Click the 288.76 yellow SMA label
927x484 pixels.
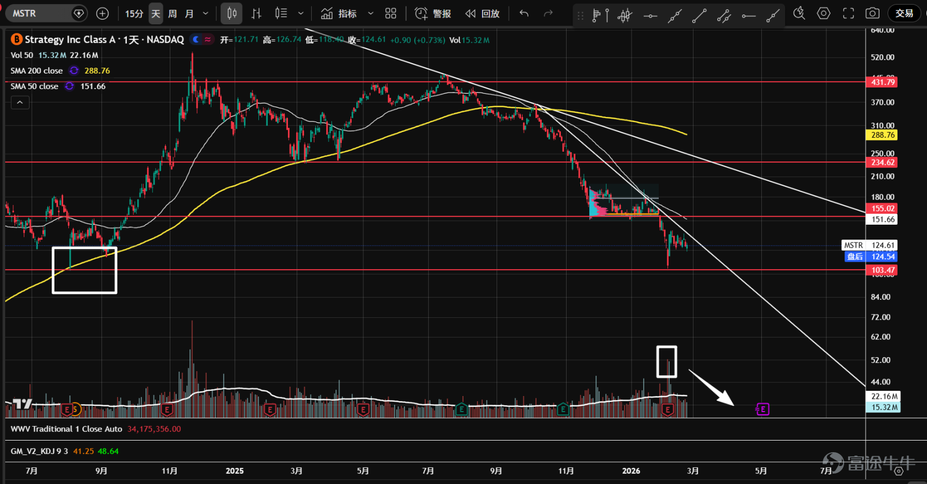pos(881,135)
